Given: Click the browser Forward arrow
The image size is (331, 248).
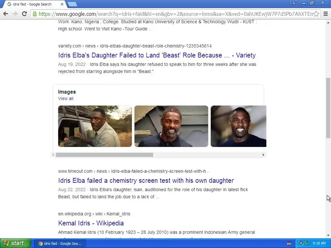Looking at the screenshot, I should (x=15, y=14).
